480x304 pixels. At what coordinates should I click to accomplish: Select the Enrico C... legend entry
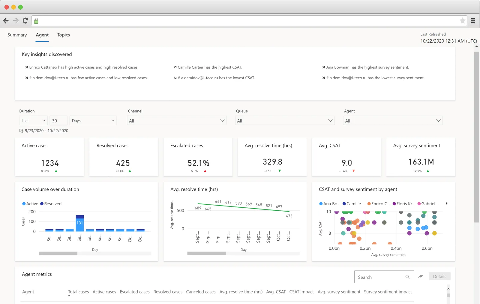(379, 204)
